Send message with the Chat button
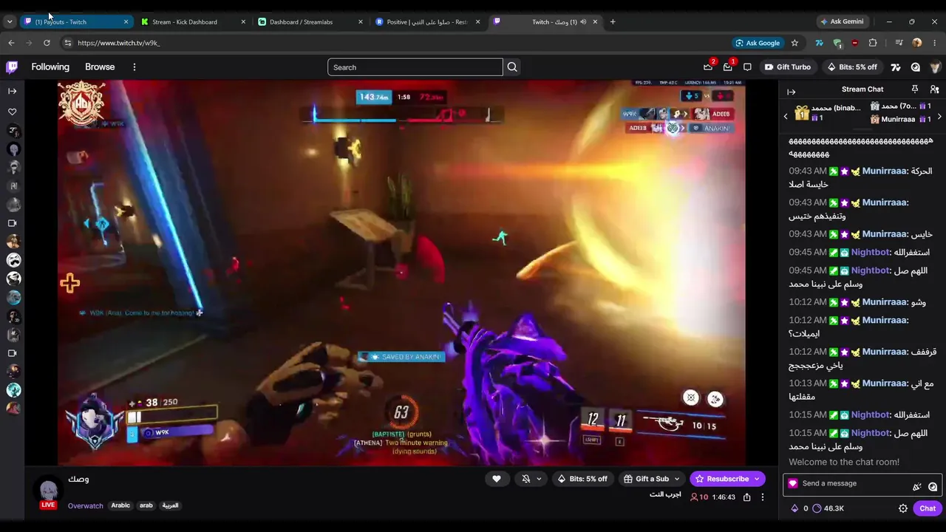Viewport: 946px width, 532px height. (x=928, y=508)
